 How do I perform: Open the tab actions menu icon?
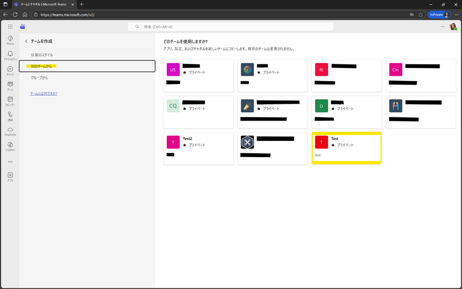5,4
